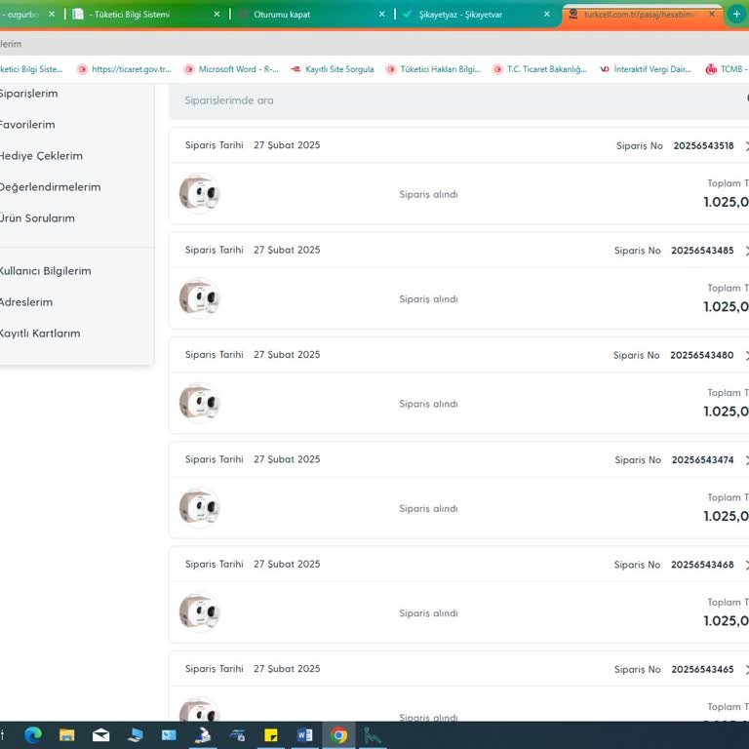The height and width of the screenshot is (749, 749).
Task: Open Ürün Sorularım in the sidebar
Action: point(37,218)
